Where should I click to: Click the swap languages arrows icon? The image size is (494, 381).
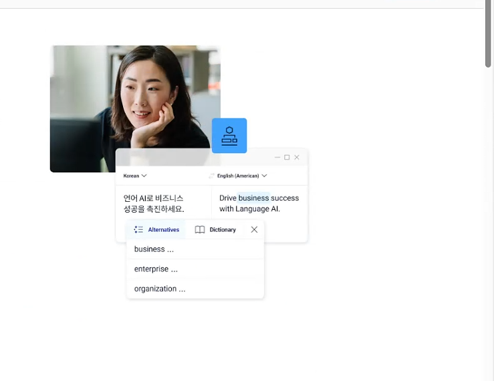point(211,176)
